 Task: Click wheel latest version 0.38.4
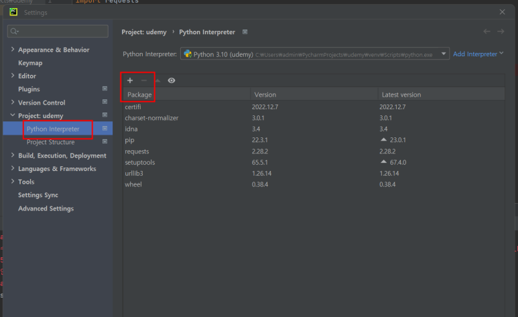click(x=387, y=184)
